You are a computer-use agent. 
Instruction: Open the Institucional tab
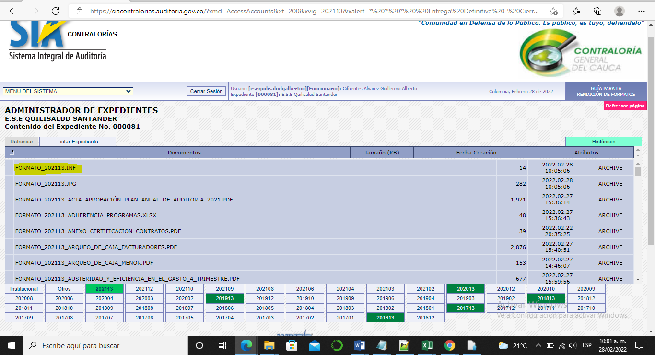(24, 289)
